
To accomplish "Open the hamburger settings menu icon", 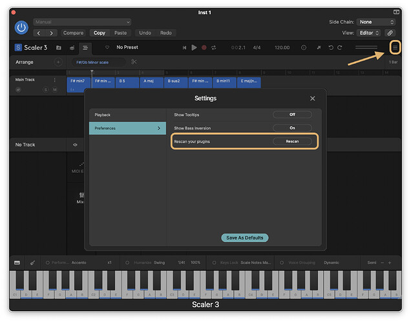I will coord(395,48).
